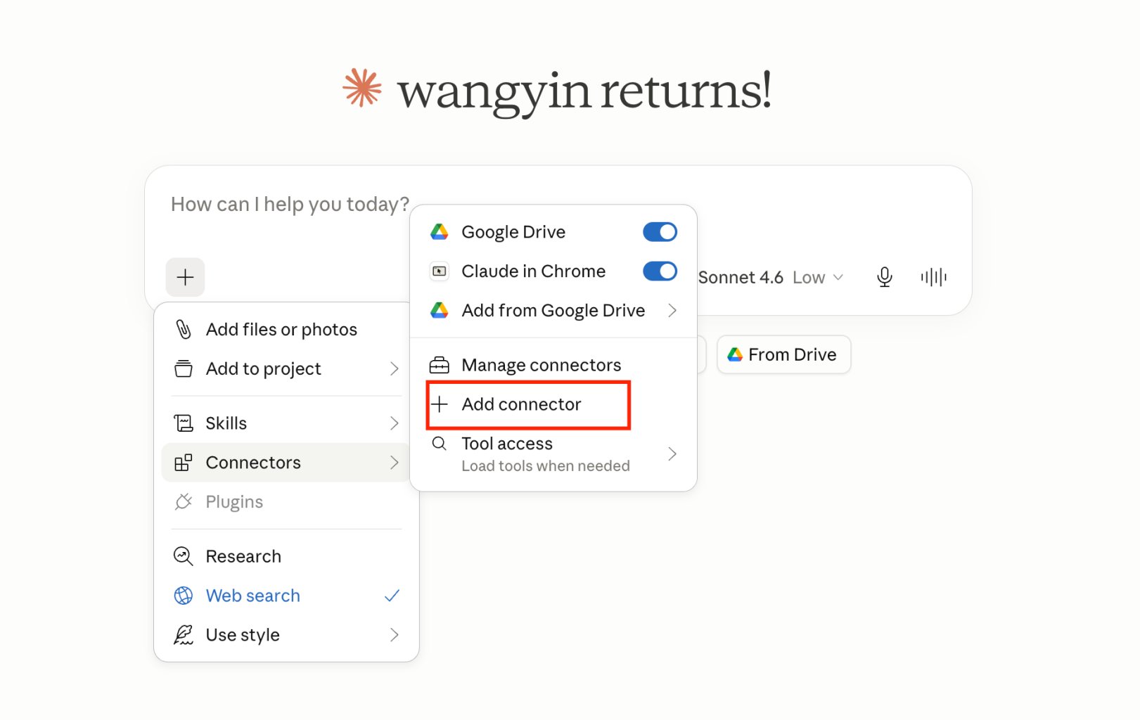The height and width of the screenshot is (720, 1140).
Task: Expand the Add to project chevron
Action: point(394,368)
